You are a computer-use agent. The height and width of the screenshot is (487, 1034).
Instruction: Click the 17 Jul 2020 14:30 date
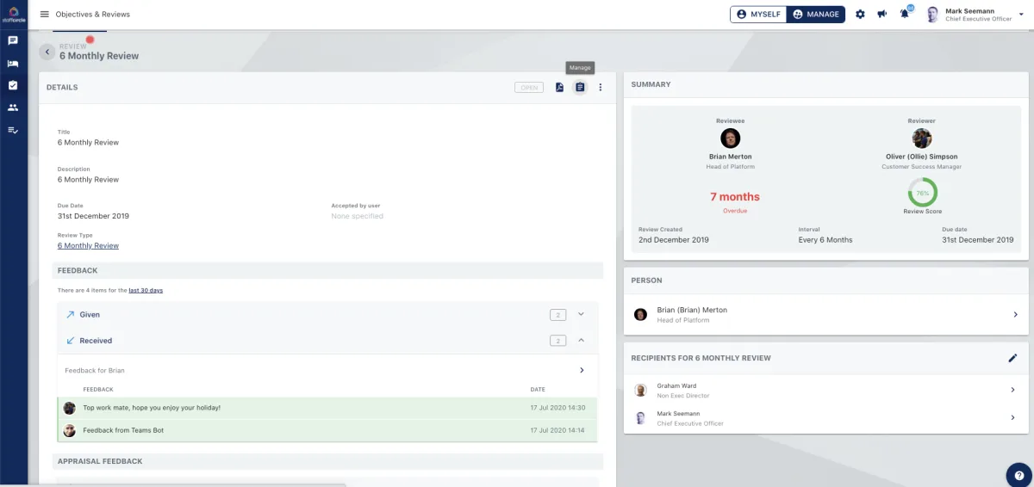coord(557,408)
